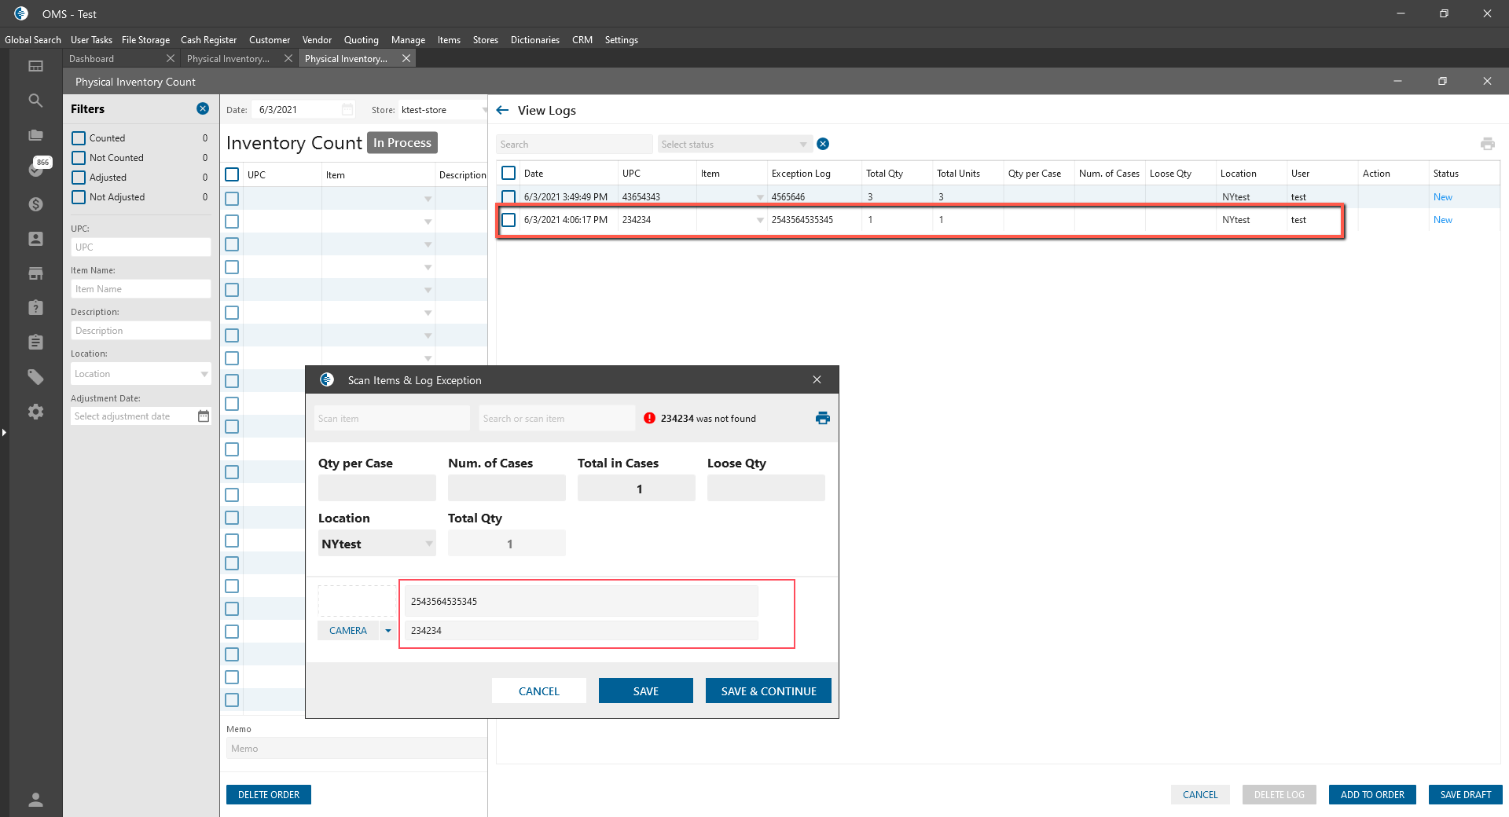Clear the status filter in View Logs
Screen dimensions: 1509x817
coord(823,144)
